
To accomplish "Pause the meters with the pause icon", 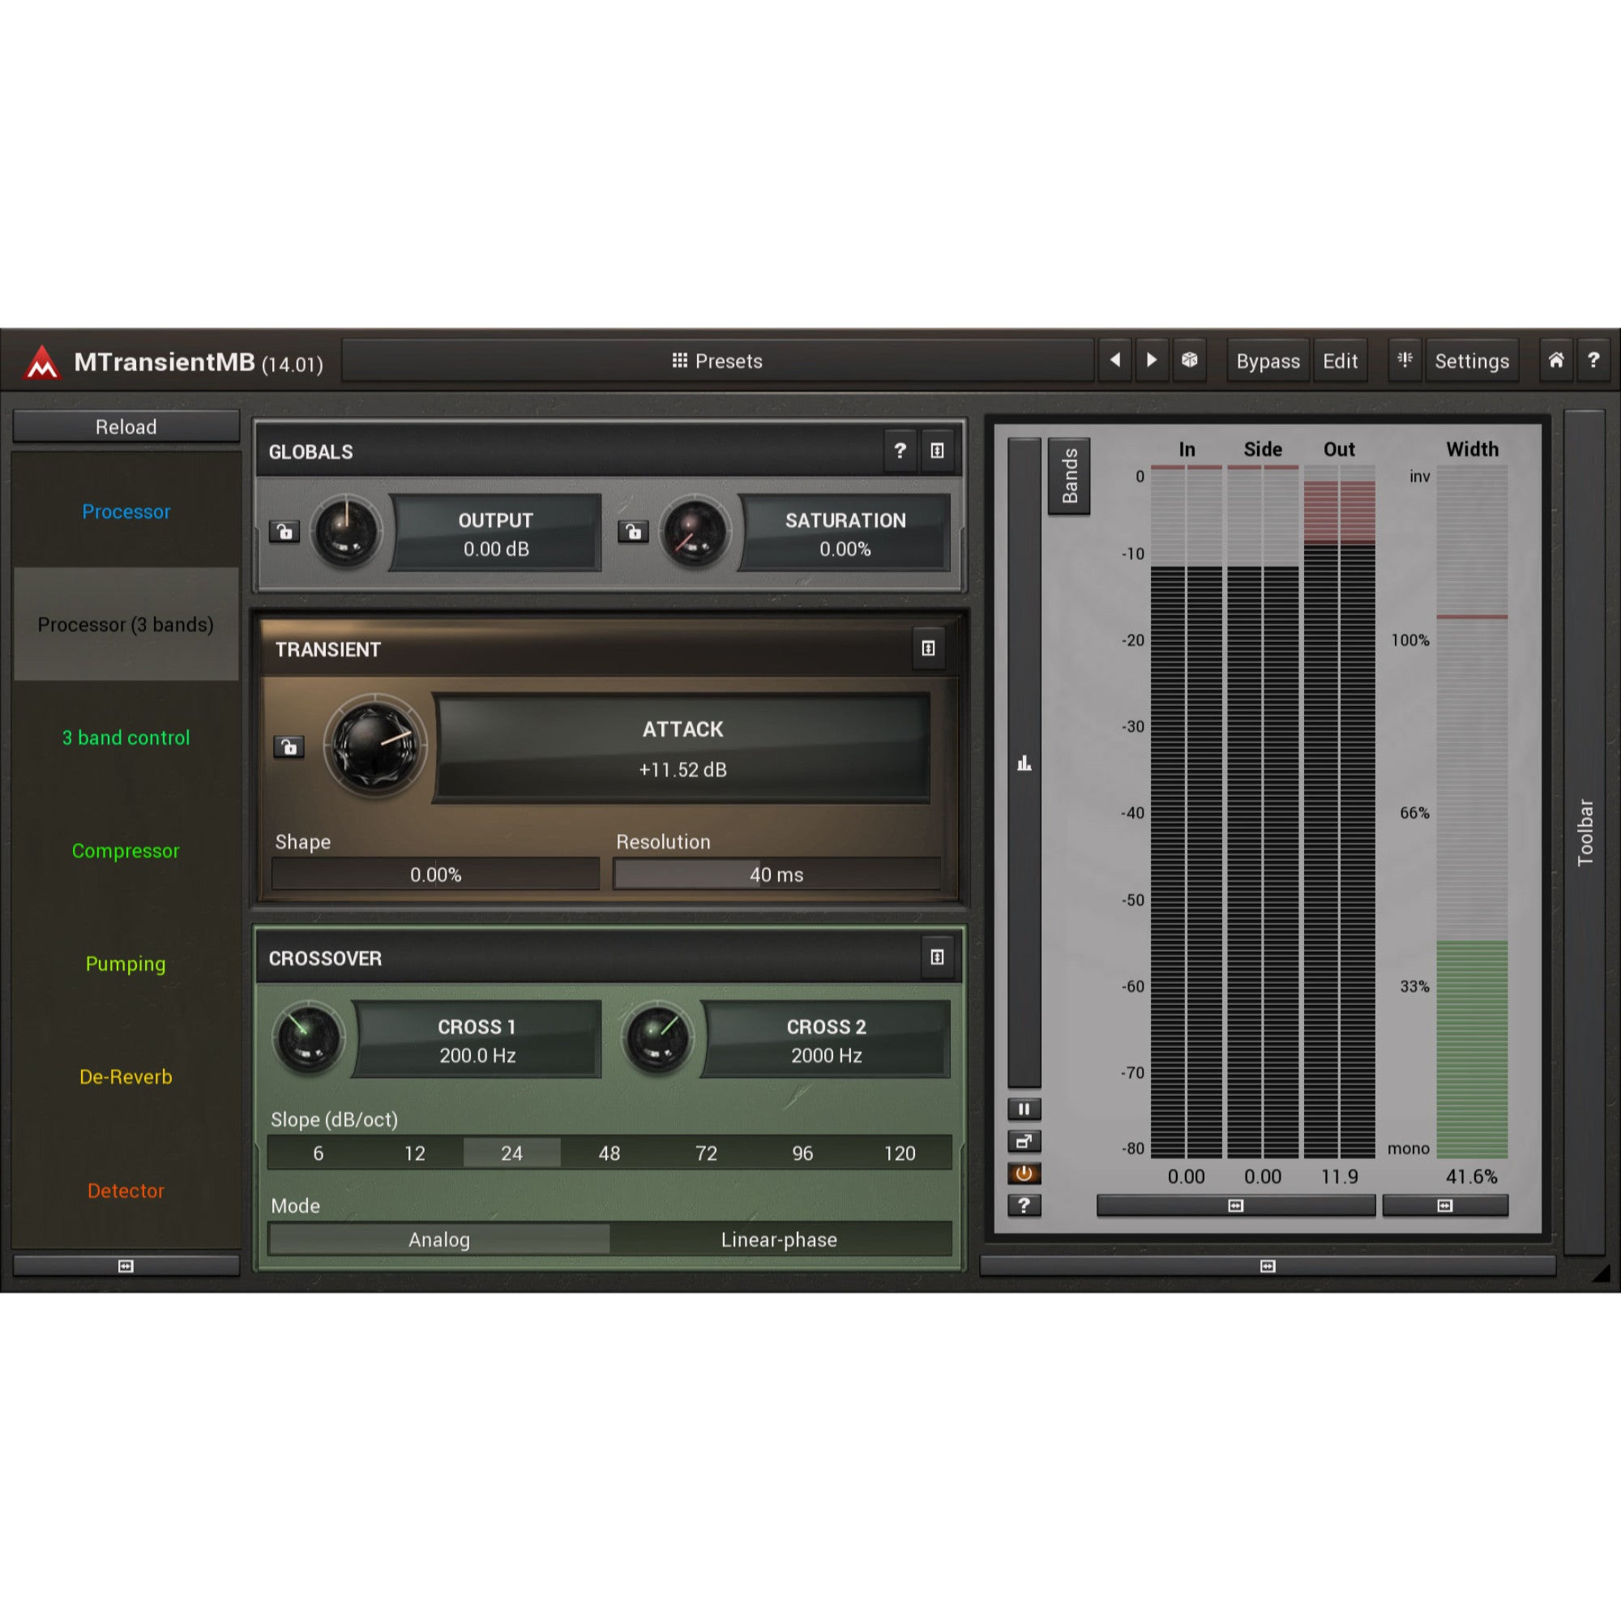I will [x=1024, y=1110].
